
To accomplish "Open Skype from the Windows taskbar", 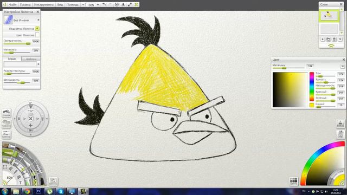I will pyautogui.click(x=61, y=191).
